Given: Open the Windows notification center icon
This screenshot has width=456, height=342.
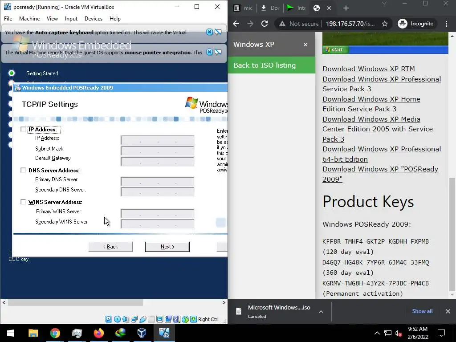Looking at the screenshot, I should [x=441, y=333].
